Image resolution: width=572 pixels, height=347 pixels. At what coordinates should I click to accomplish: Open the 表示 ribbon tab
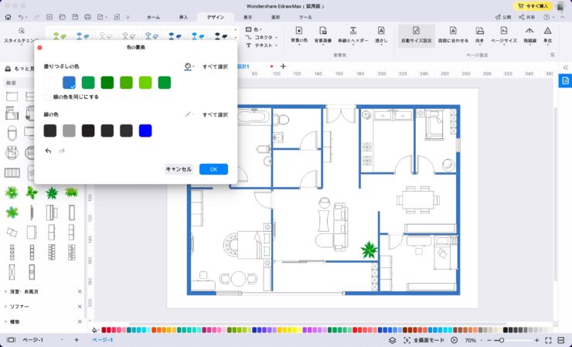(x=247, y=16)
